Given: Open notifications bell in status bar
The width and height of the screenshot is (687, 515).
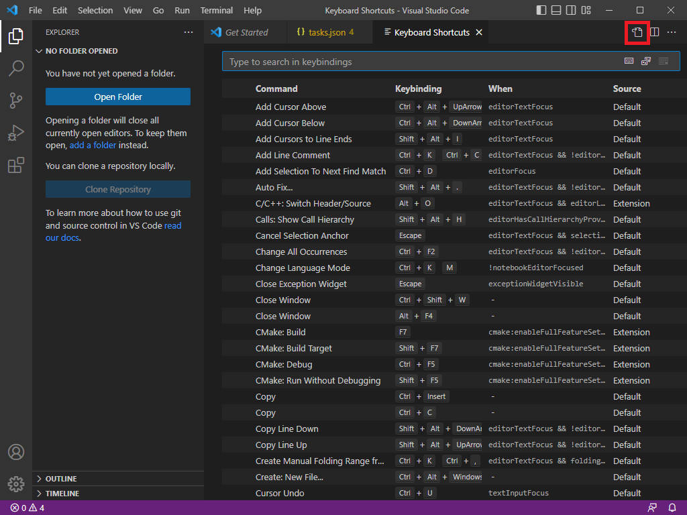Looking at the screenshot, I should (672, 508).
